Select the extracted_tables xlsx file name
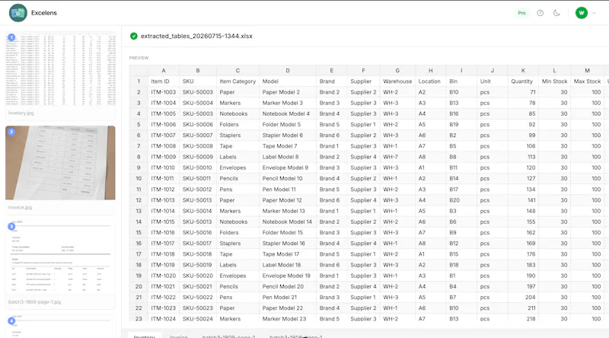The width and height of the screenshot is (609, 338). coord(196,36)
